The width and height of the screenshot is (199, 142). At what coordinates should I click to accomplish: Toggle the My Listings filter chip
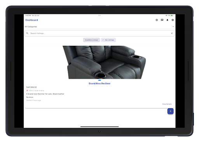(x=108, y=40)
